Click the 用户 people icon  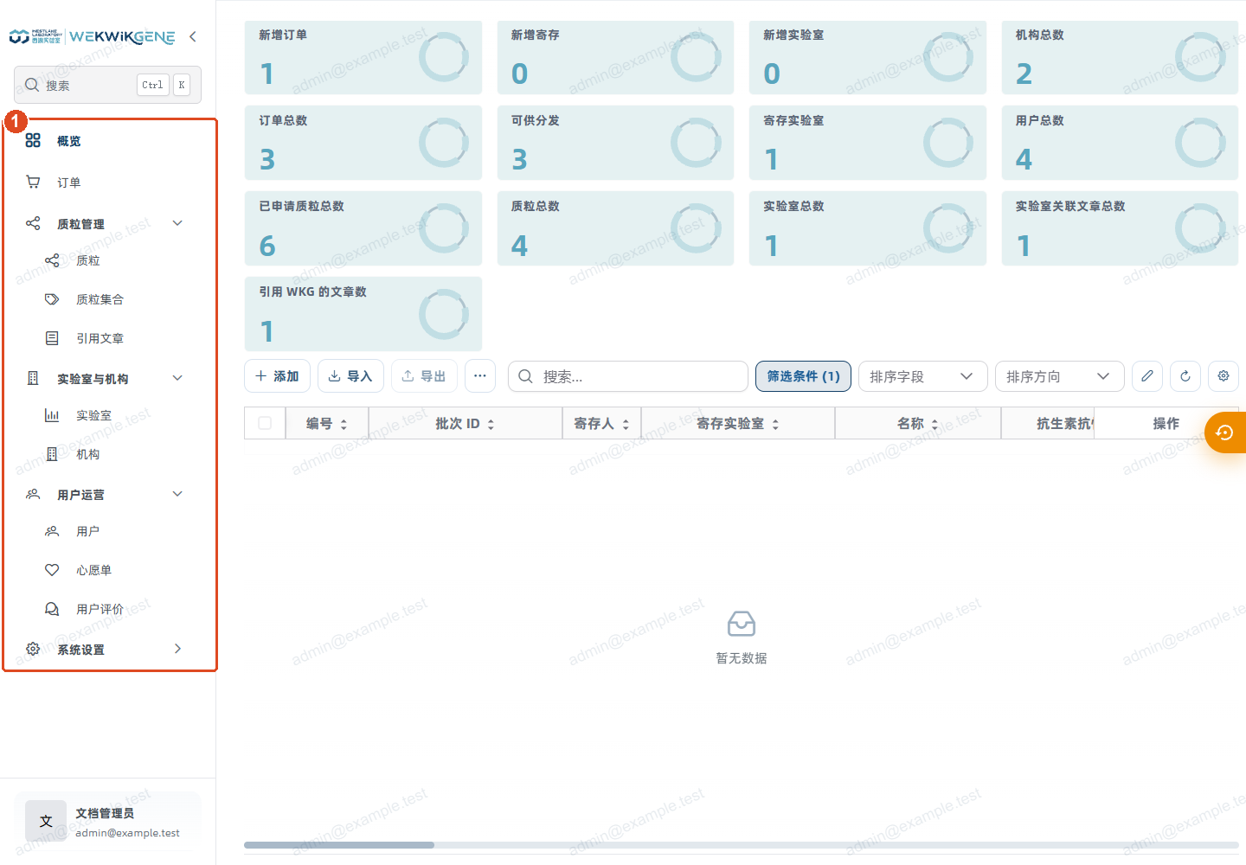pyautogui.click(x=52, y=531)
